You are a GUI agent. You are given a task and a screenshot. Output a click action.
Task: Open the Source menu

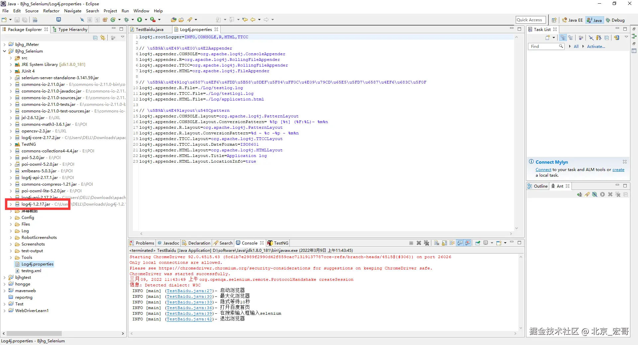(x=32, y=11)
